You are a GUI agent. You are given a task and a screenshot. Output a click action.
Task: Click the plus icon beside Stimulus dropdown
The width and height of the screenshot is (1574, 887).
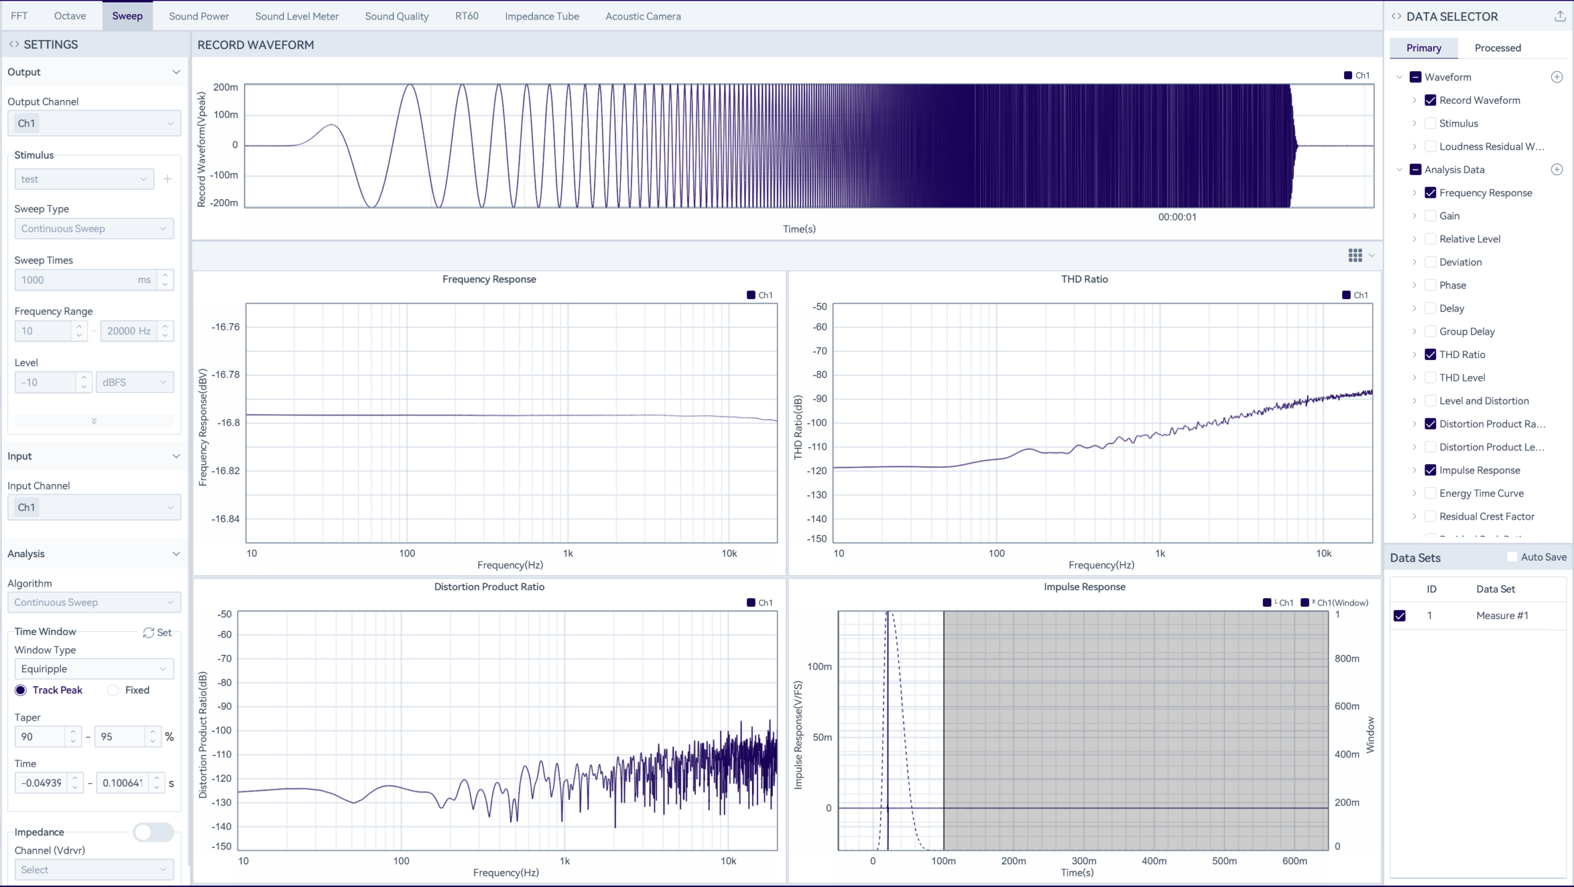click(167, 179)
